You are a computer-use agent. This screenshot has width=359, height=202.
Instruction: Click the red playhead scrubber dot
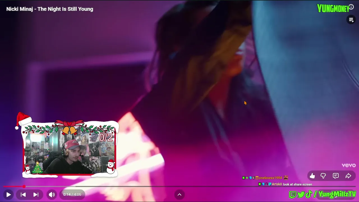(24, 186)
